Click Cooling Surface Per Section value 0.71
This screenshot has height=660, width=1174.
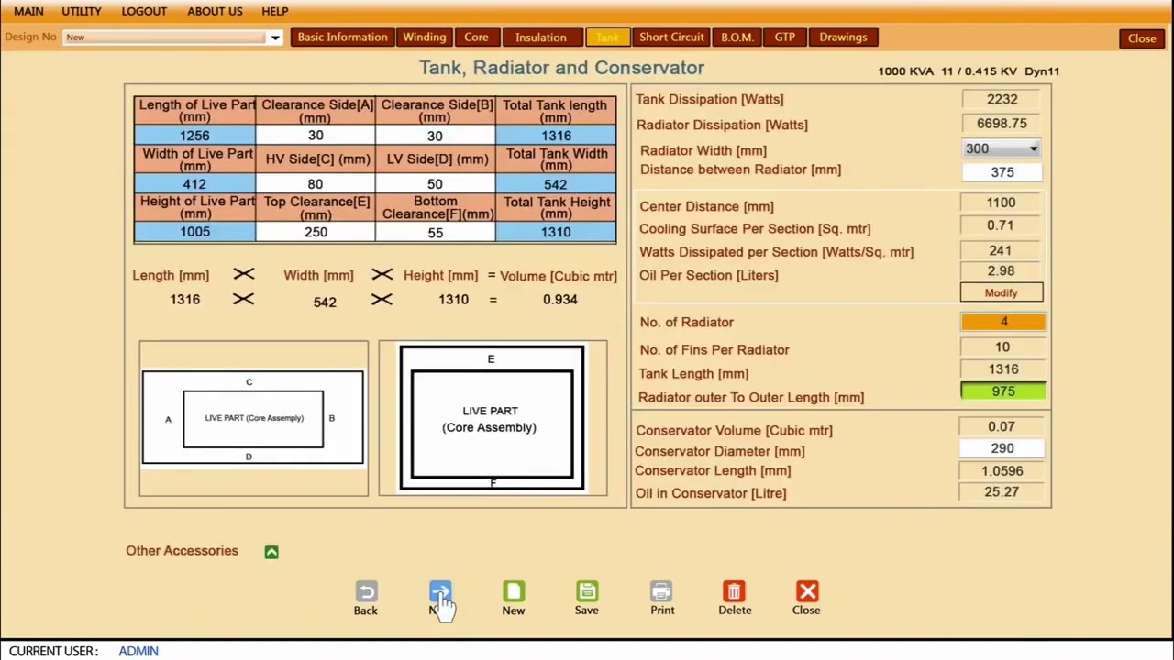1002,225
